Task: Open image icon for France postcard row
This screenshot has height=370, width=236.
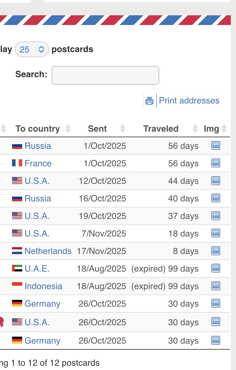Action: pos(216,163)
